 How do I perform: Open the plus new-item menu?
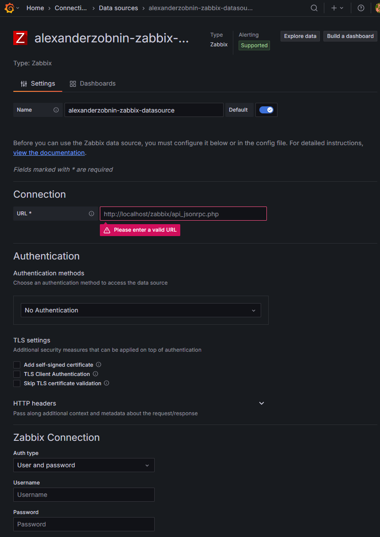click(x=337, y=8)
